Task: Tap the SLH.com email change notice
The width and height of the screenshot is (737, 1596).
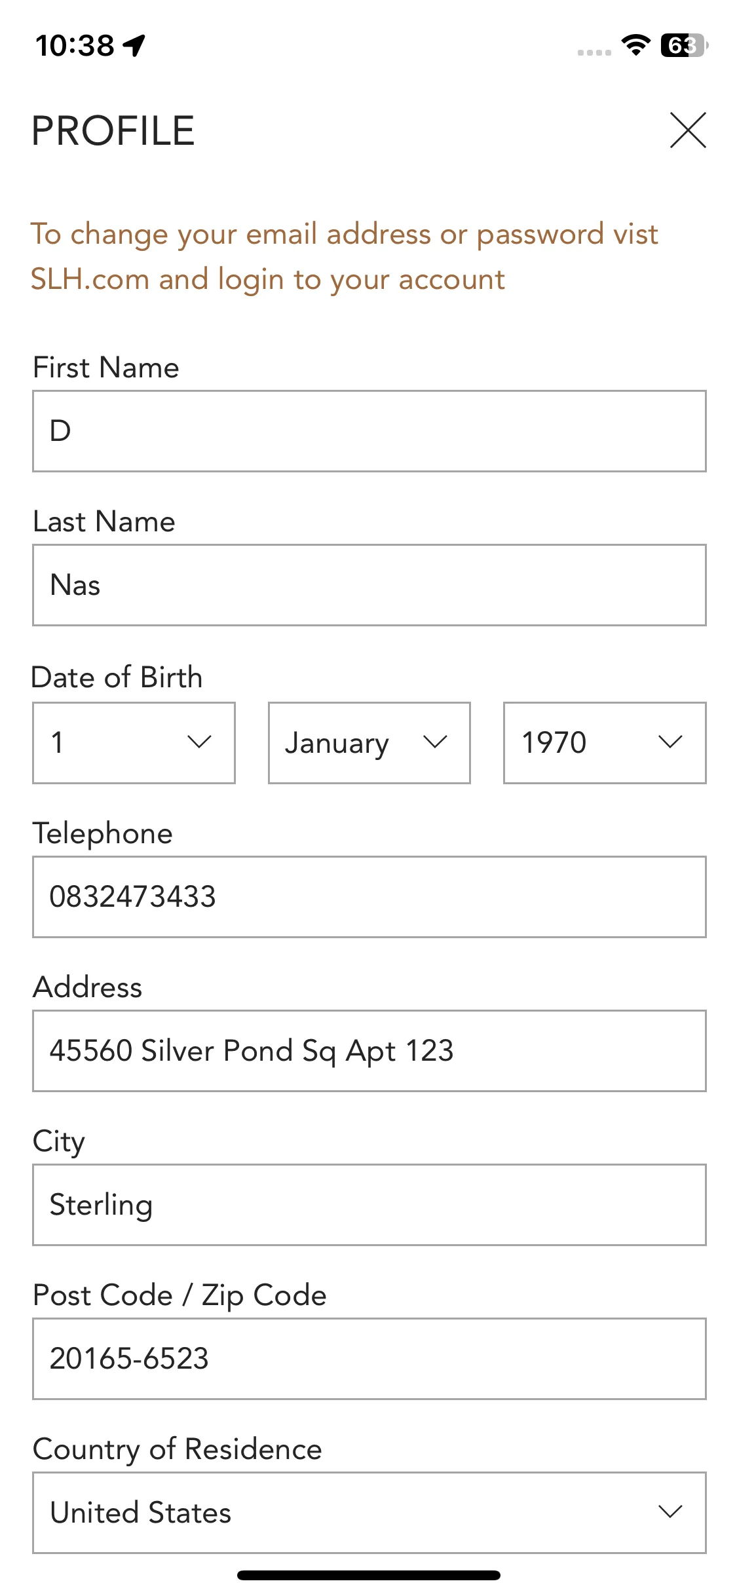Action: coord(345,257)
